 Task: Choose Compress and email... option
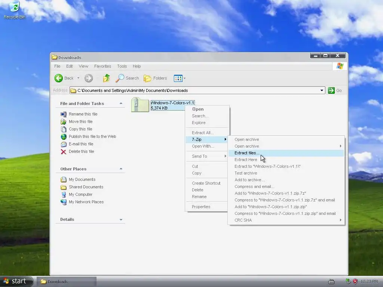point(286,186)
